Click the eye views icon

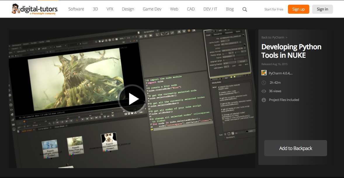[x=264, y=91]
